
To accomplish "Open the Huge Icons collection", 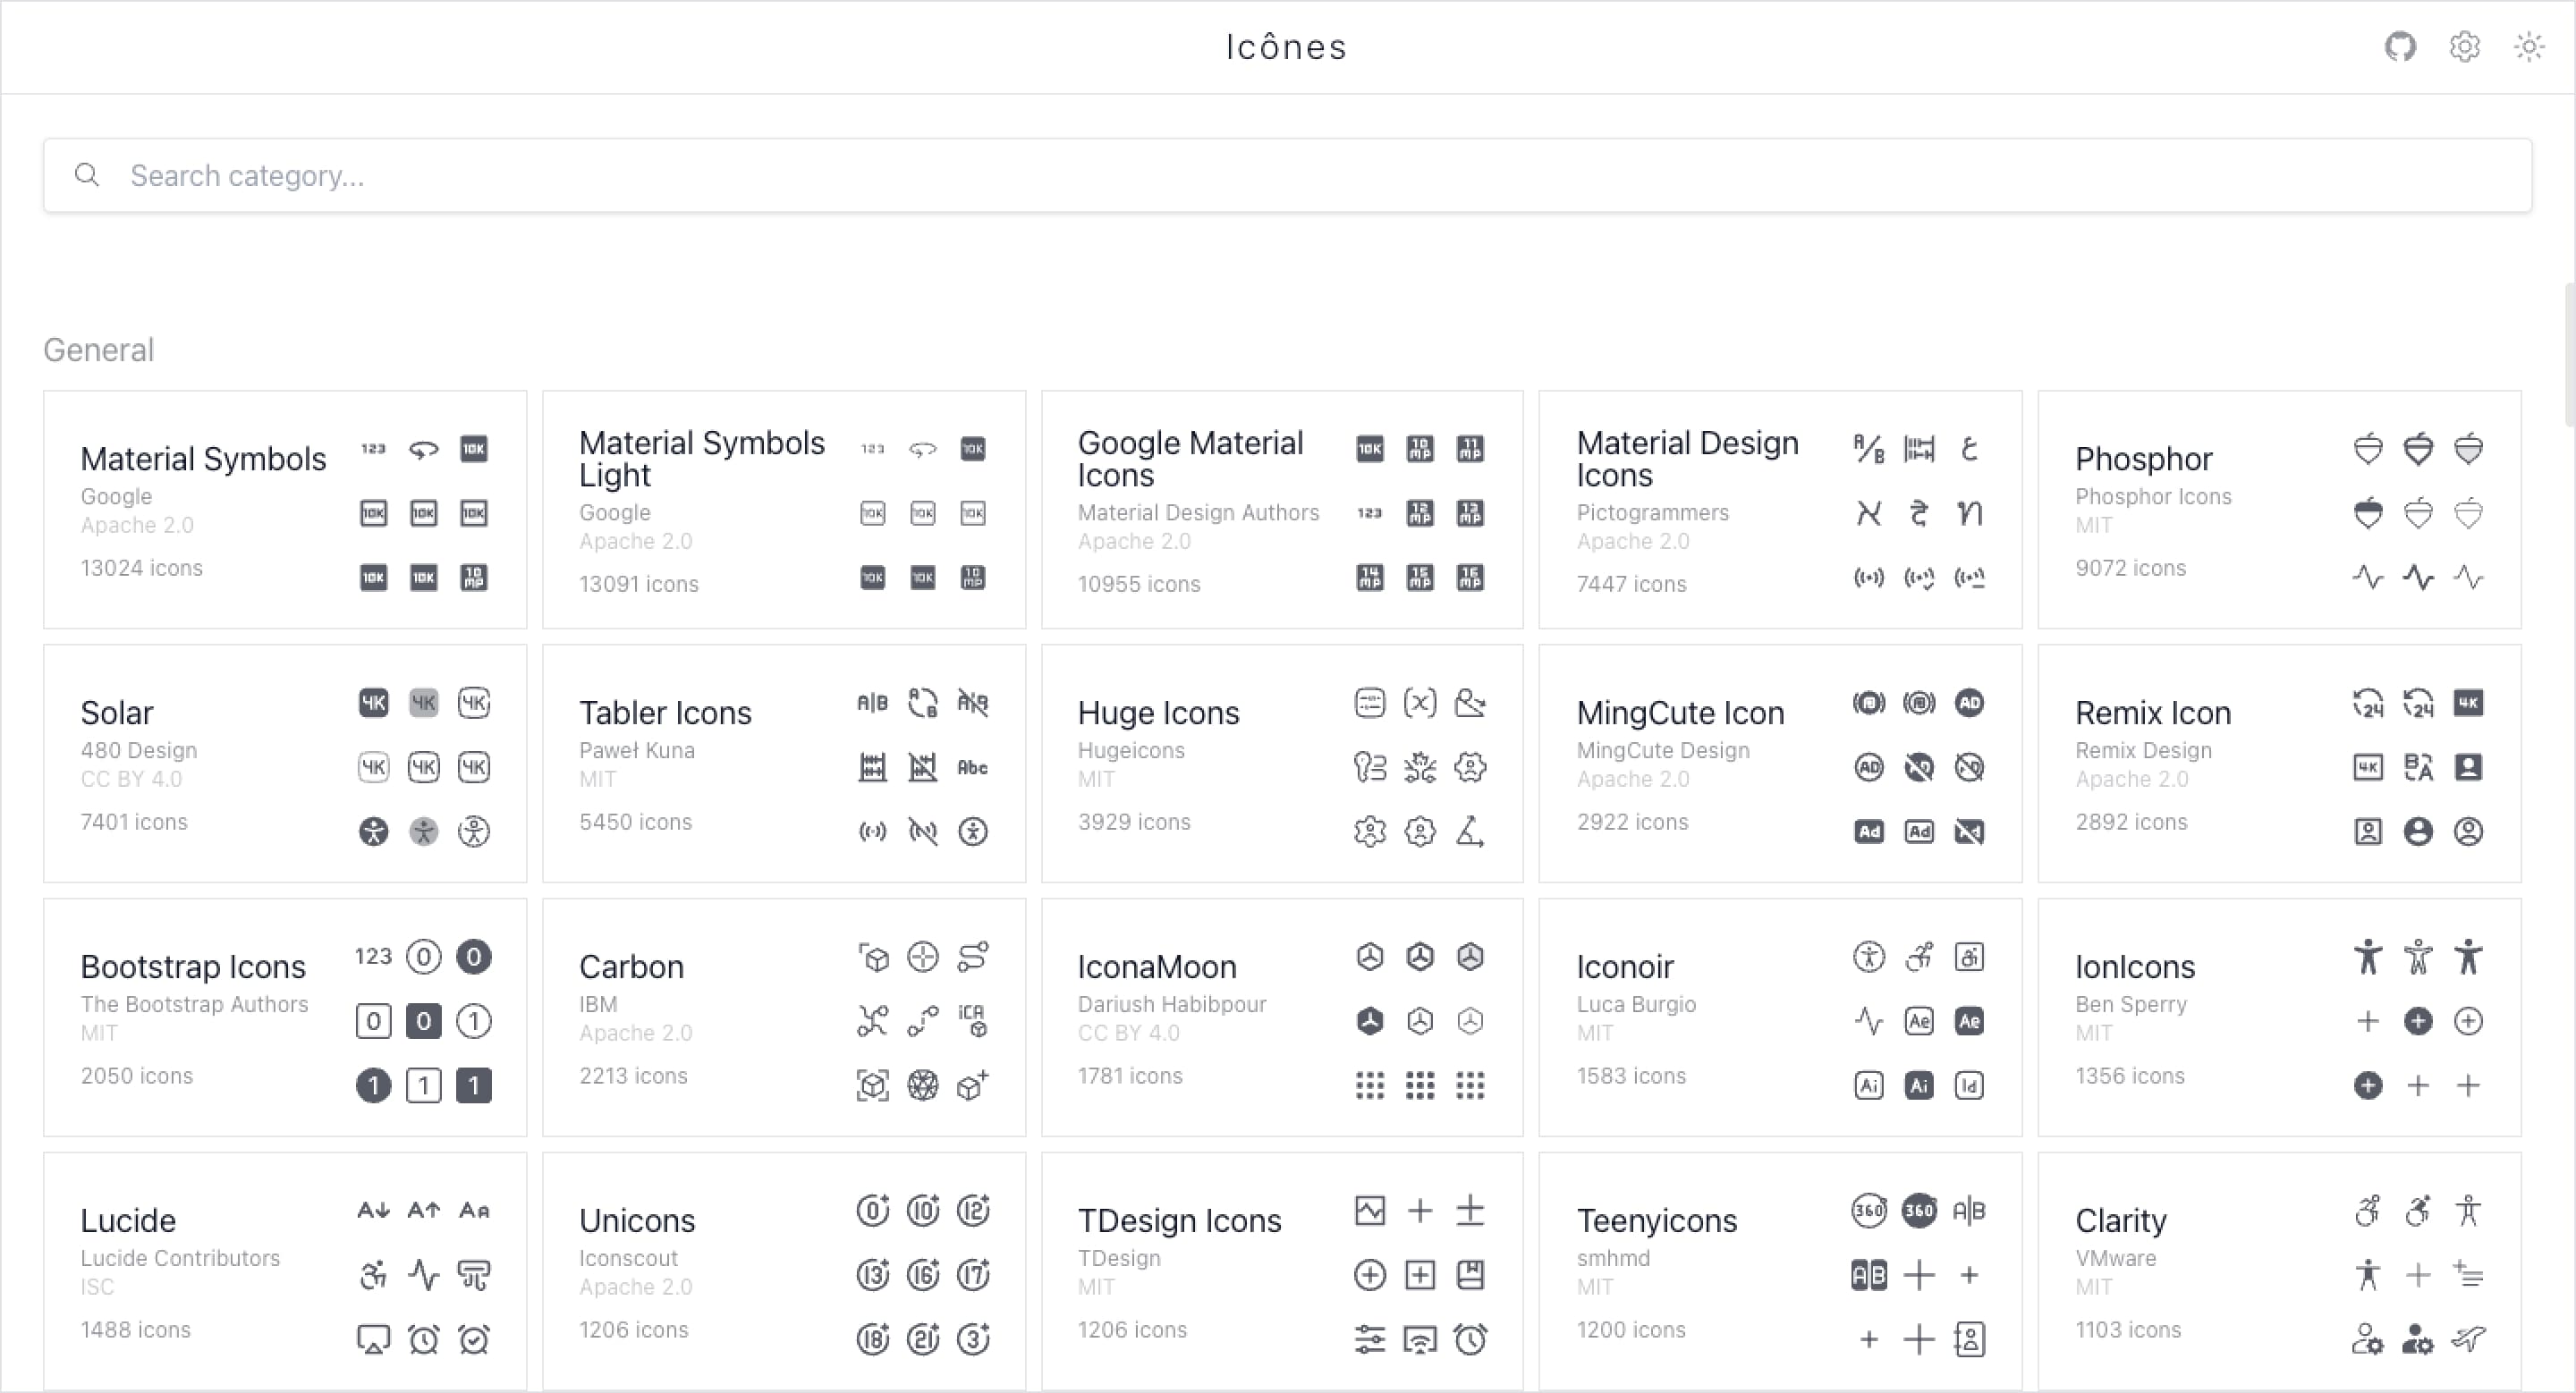I will pyautogui.click(x=1158, y=713).
